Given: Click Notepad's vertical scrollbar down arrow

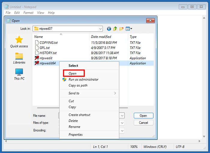Looking at the screenshot, I should pos(204,136).
